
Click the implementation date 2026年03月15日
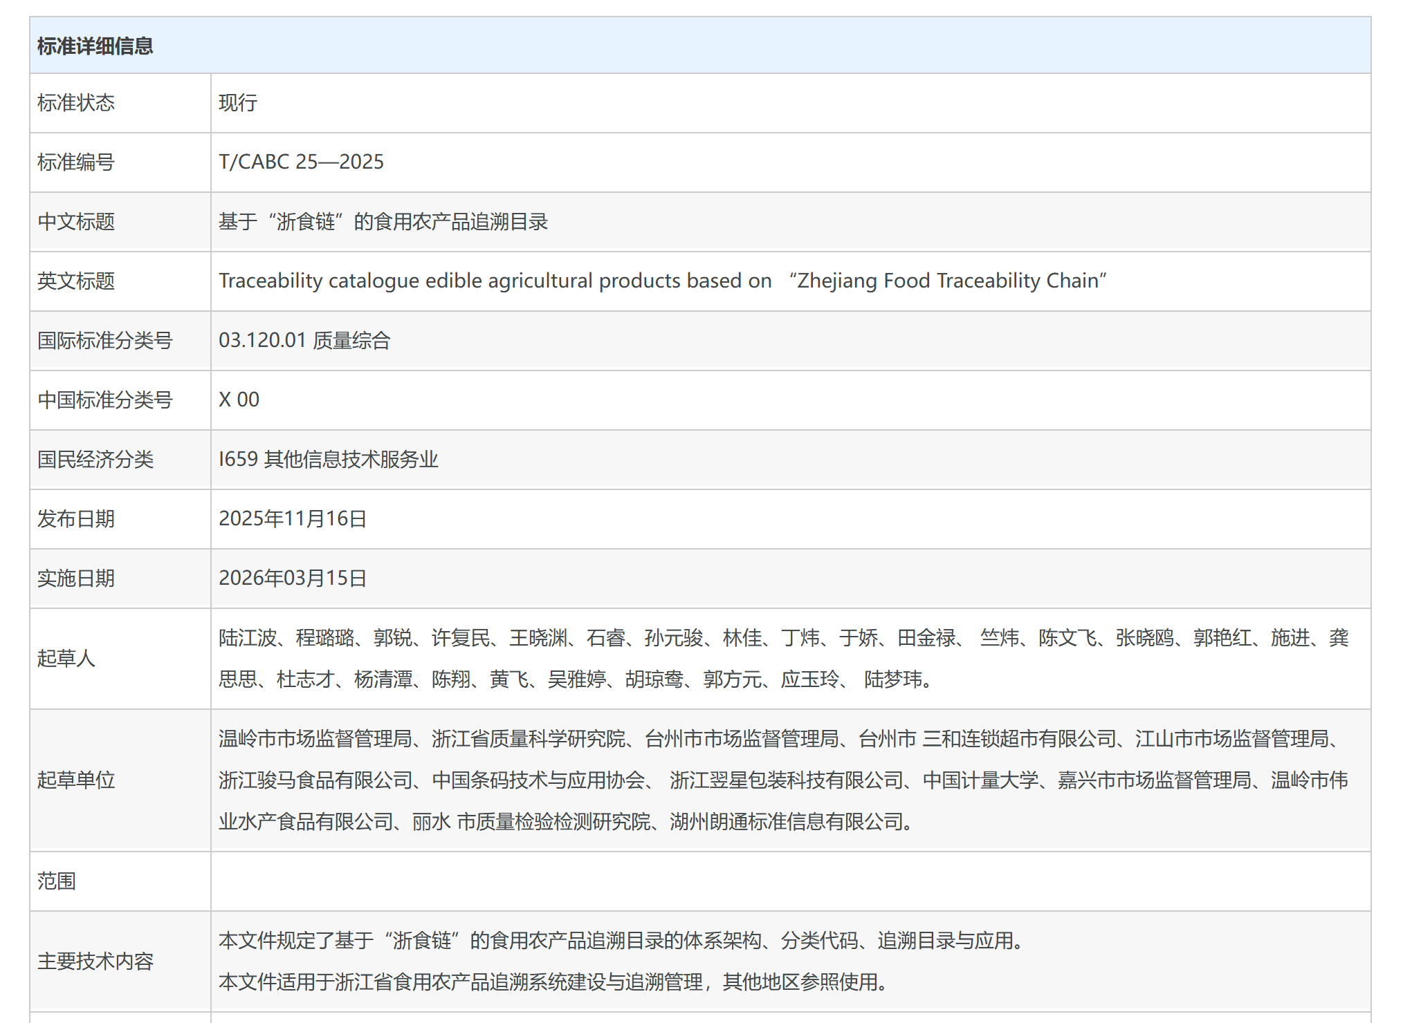292,578
